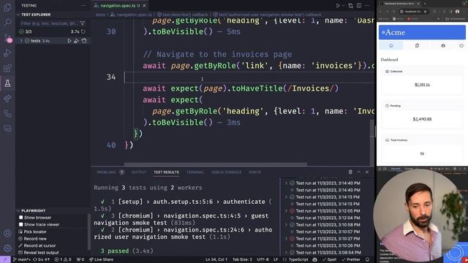Expand failed test run at 3:12:05 PM
The image size is (468, 263).
point(286,211)
